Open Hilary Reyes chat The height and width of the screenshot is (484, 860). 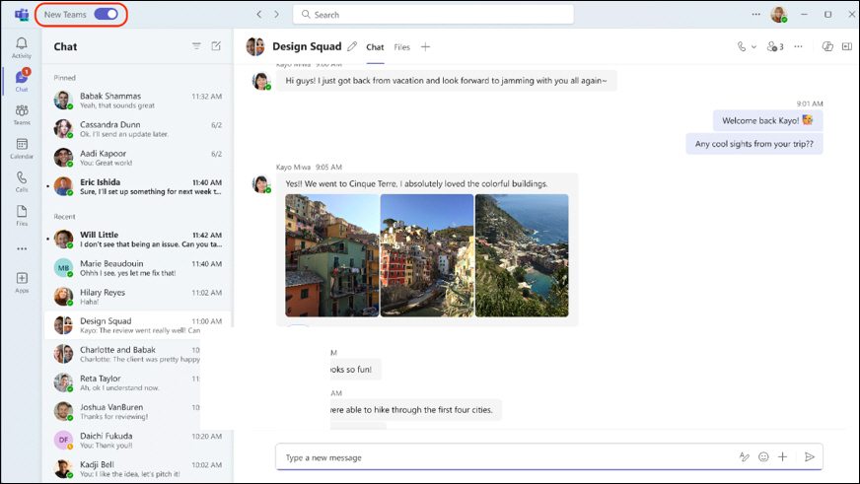point(138,297)
